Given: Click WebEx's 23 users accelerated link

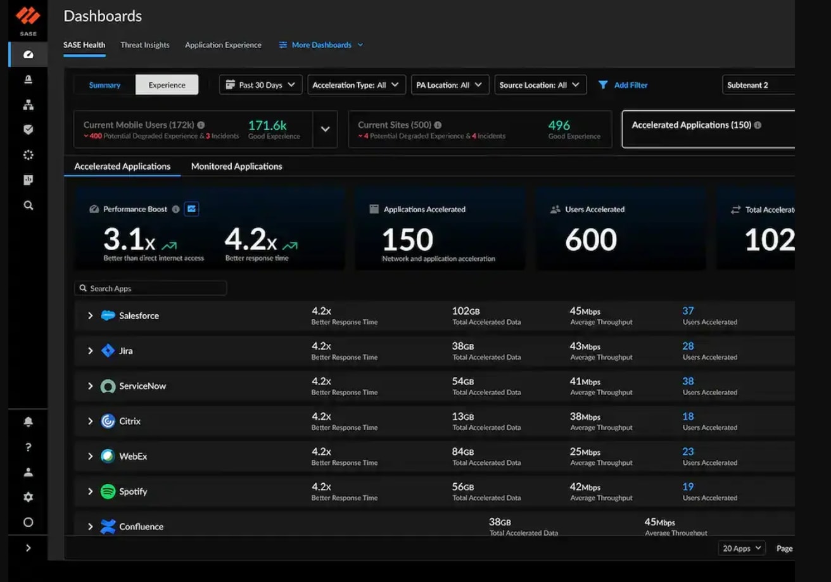Looking at the screenshot, I should (688, 452).
